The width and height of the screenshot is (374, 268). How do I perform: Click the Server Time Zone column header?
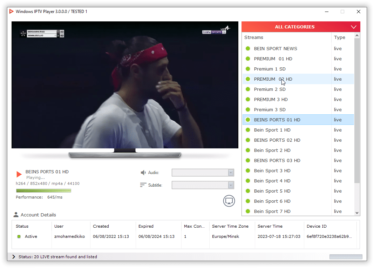coord(230,226)
